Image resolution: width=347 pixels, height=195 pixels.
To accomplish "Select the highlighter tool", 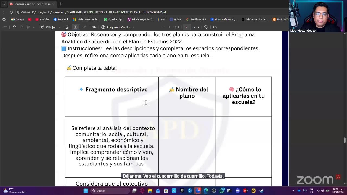I will click(28, 27).
